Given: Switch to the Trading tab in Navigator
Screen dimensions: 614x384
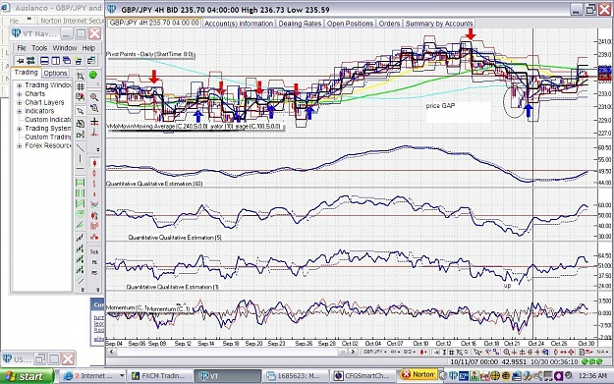Looking at the screenshot, I should click(27, 73).
